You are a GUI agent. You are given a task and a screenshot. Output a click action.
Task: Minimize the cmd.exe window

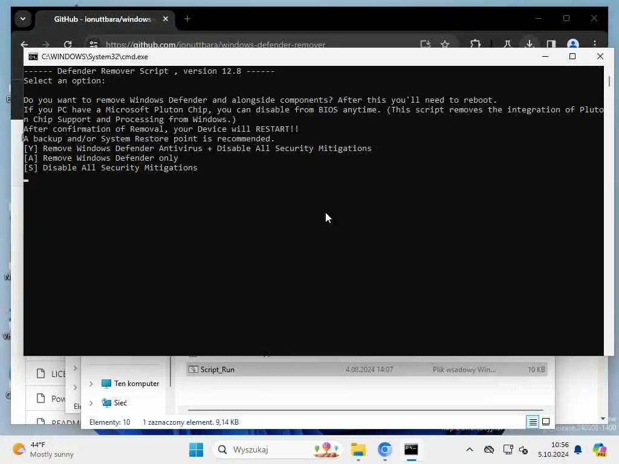click(x=545, y=56)
